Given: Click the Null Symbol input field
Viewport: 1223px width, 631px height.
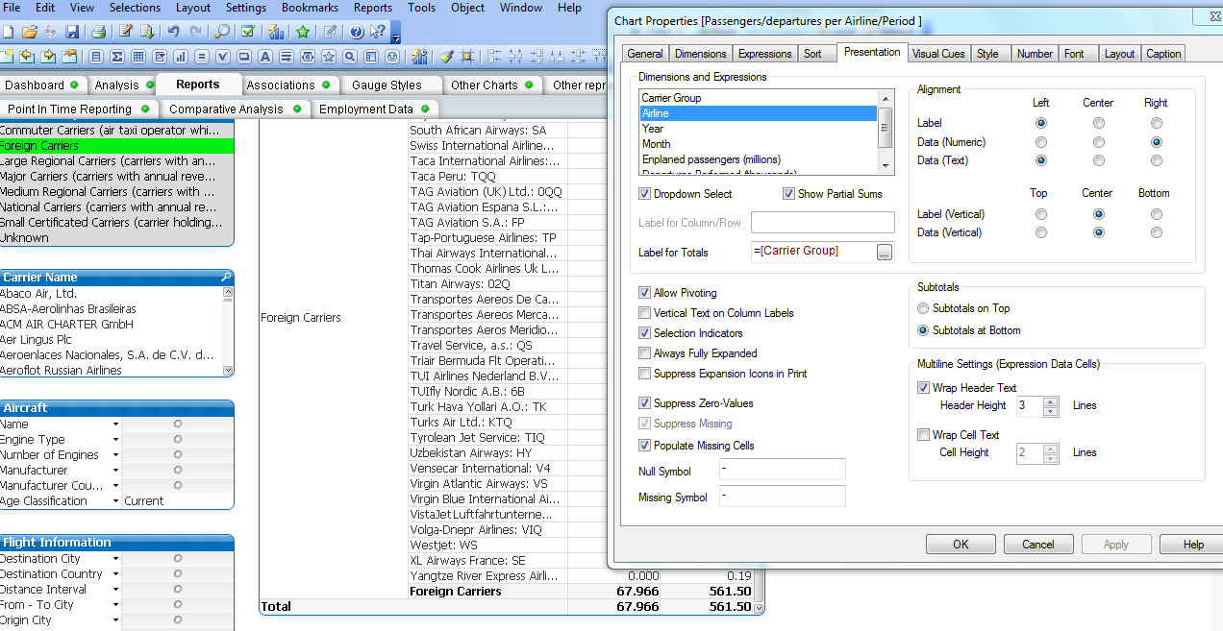Looking at the screenshot, I should pyautogui.click(x=782, y=470).
